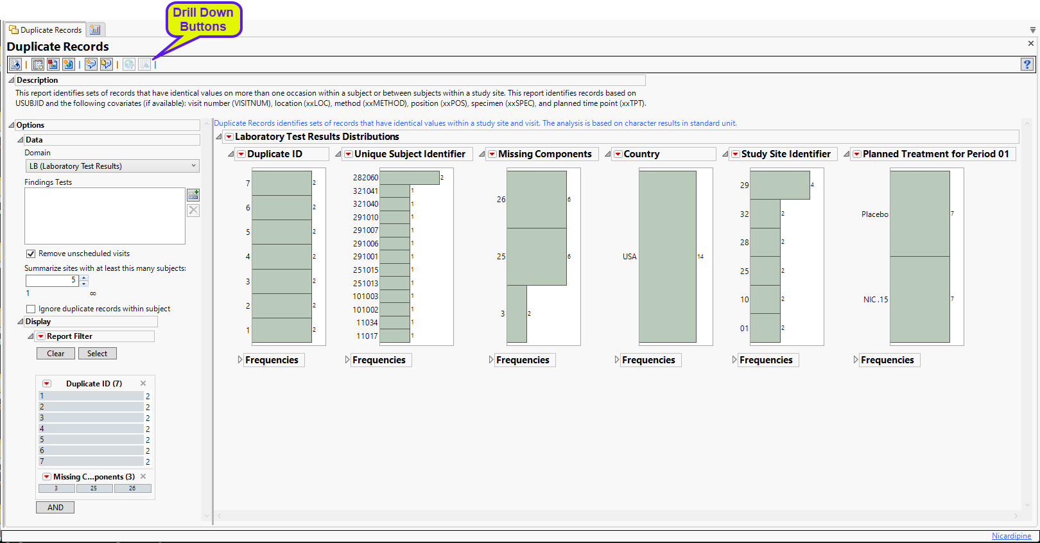The image size is (1040, 543).
Task: Open red triangle menu for Study Site Identifier
Action: [736, 154]
